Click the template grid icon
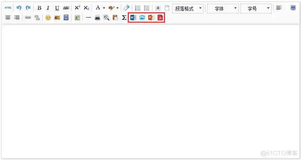Viewport: 301px width, 160px height. (77, 18)
